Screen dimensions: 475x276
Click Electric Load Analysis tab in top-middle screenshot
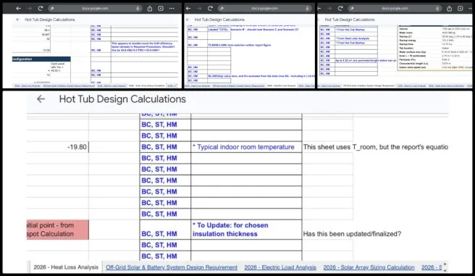click(281, 85)
